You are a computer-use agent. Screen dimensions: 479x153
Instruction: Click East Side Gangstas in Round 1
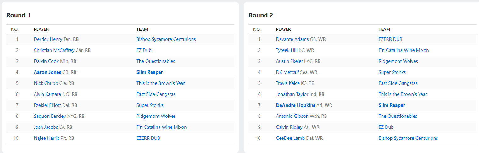pos(156,94)
